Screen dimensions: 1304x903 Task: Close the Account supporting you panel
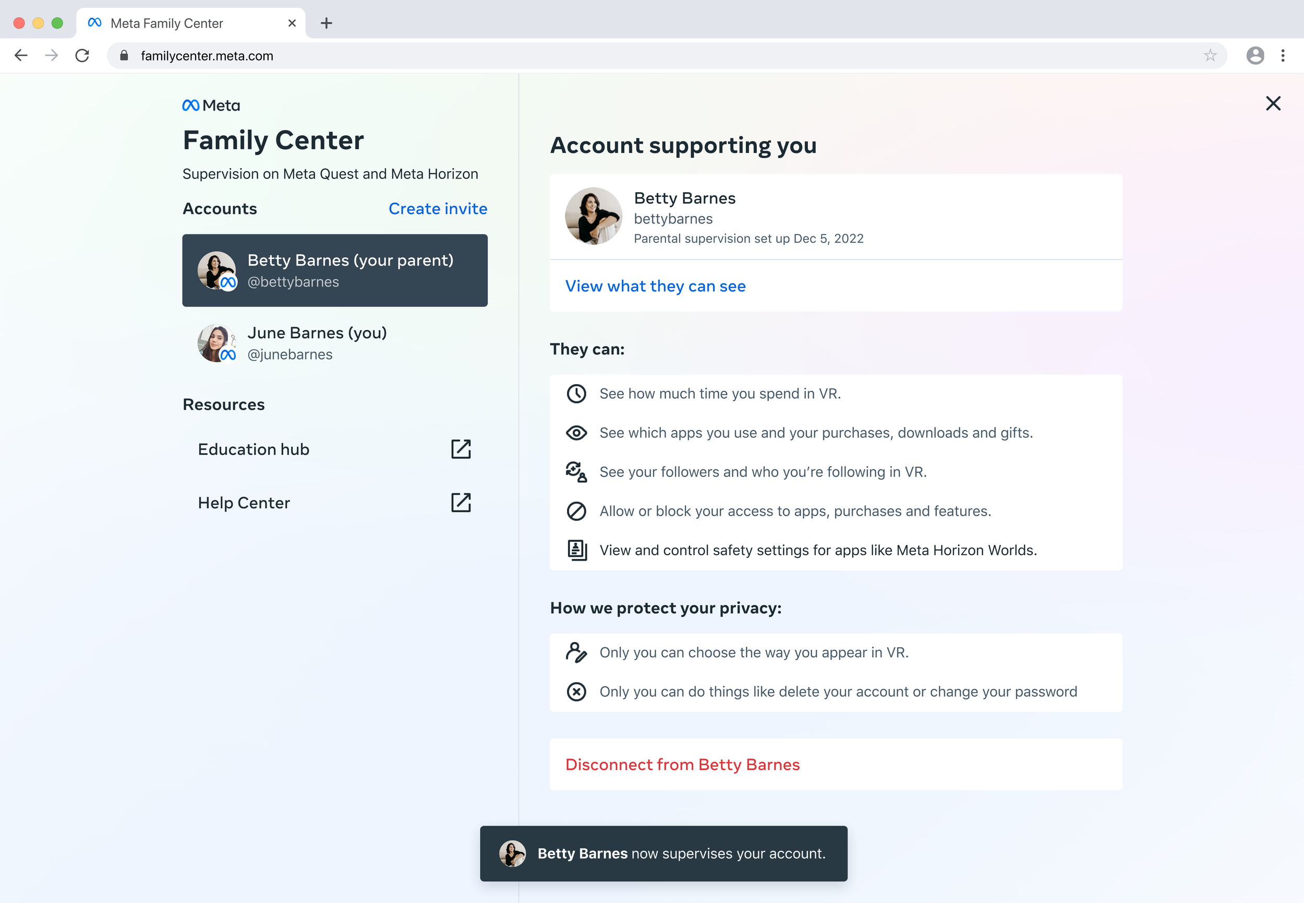(1273, 103)
